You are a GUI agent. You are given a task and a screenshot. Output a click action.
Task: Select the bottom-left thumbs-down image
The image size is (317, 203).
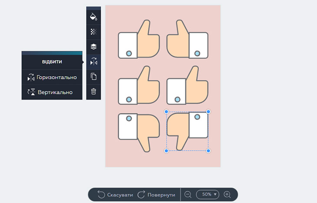(x=139, y=132)
